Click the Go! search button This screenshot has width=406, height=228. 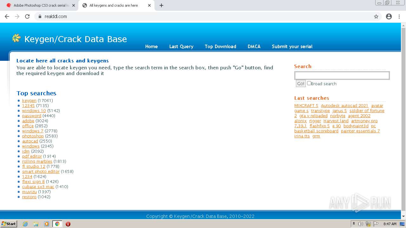[x=301, y=84]
